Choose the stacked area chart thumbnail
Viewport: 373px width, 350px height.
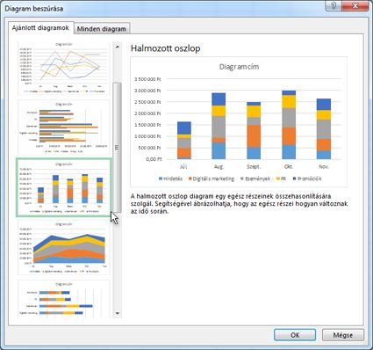[x=63, y=247]
